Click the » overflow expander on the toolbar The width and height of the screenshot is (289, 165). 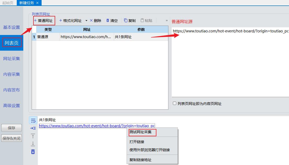click(x=167, y=20)
